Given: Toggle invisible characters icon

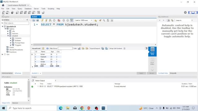Looking at the screenshot, I should pos(108,20).
